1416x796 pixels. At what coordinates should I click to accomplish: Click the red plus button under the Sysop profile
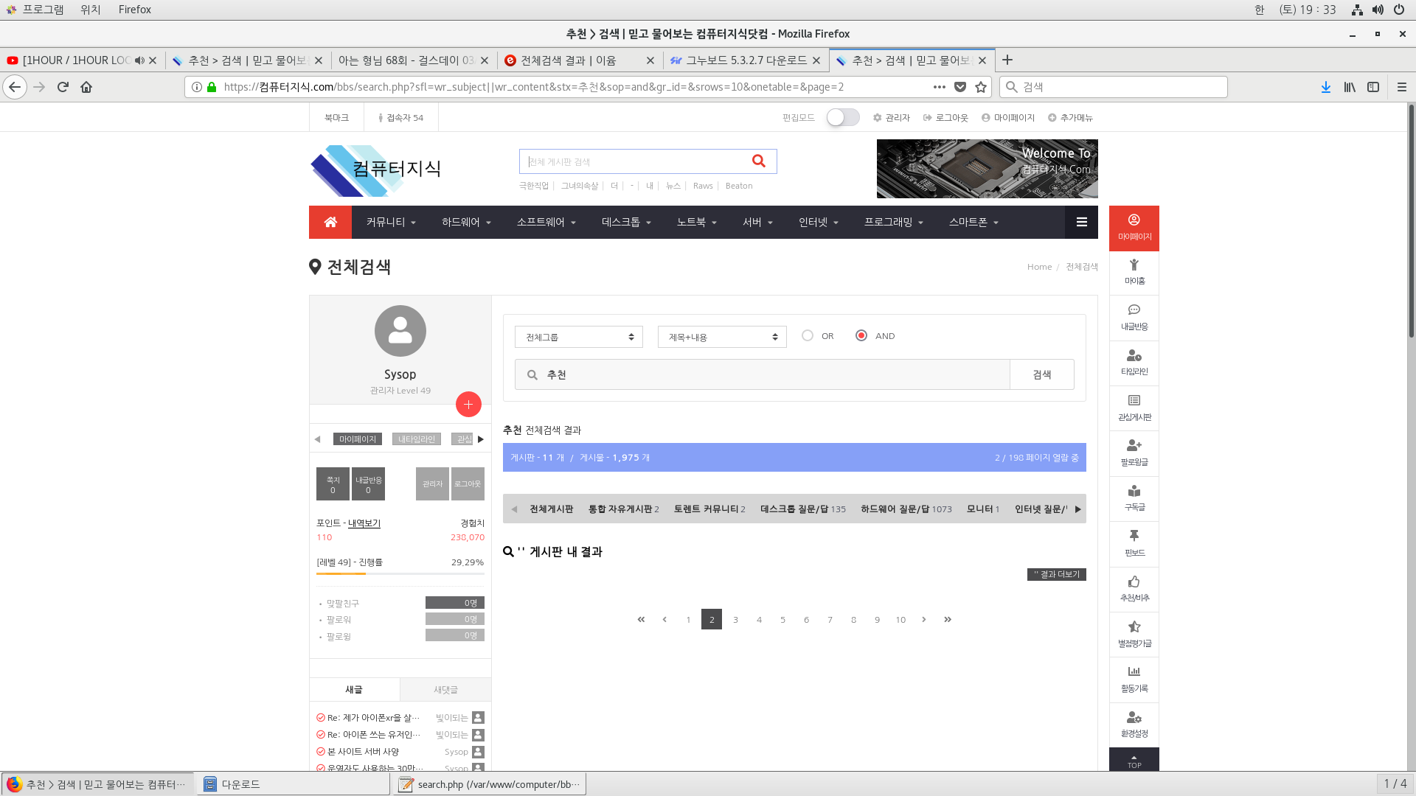tap(468, 404)
